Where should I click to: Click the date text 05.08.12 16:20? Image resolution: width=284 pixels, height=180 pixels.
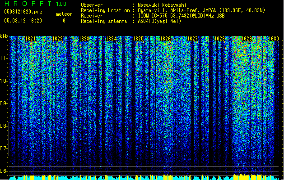tap(23, 21)
